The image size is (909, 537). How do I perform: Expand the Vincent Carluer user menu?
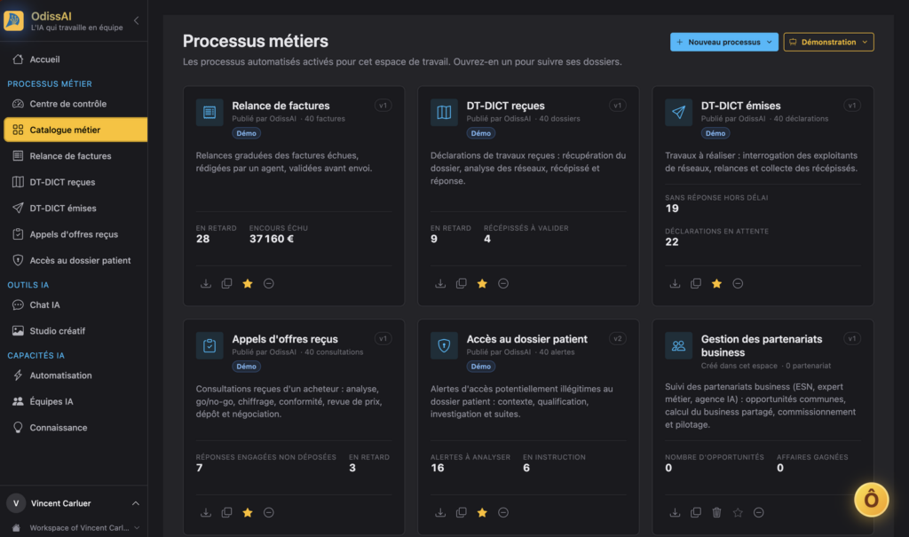[x=74, y=503]
